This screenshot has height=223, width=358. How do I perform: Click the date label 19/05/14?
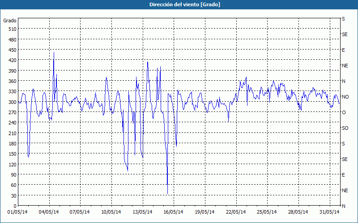(x=205, y=212)
